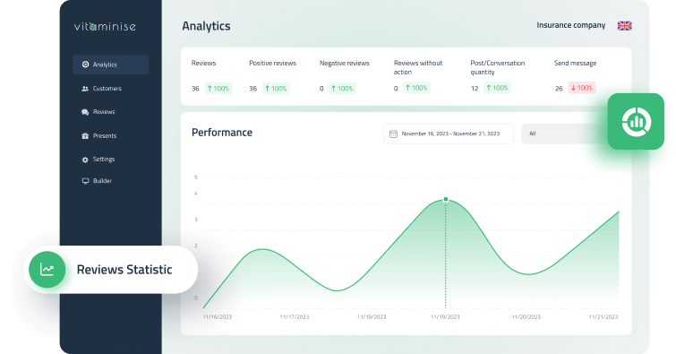Click the vitaminise logo
Screen dimensions: 676x354
pos(105,26)
